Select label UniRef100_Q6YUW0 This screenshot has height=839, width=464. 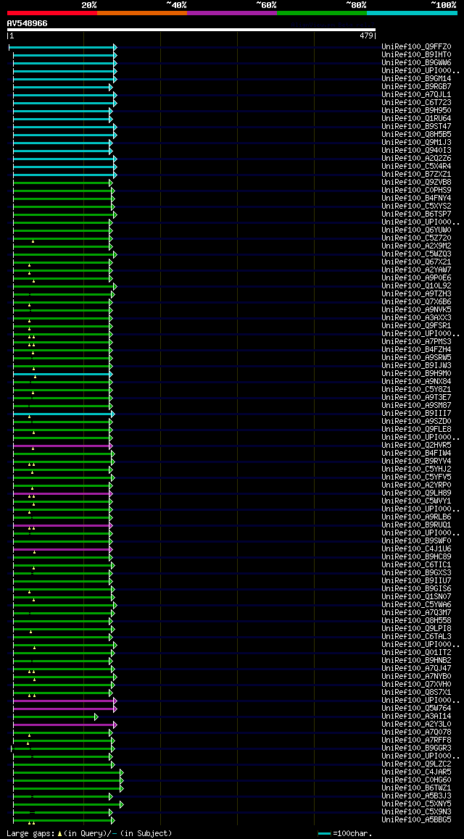[416, 230]
